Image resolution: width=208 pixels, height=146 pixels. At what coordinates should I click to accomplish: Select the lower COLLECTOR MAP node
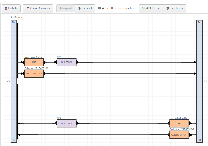coord(179,135)
